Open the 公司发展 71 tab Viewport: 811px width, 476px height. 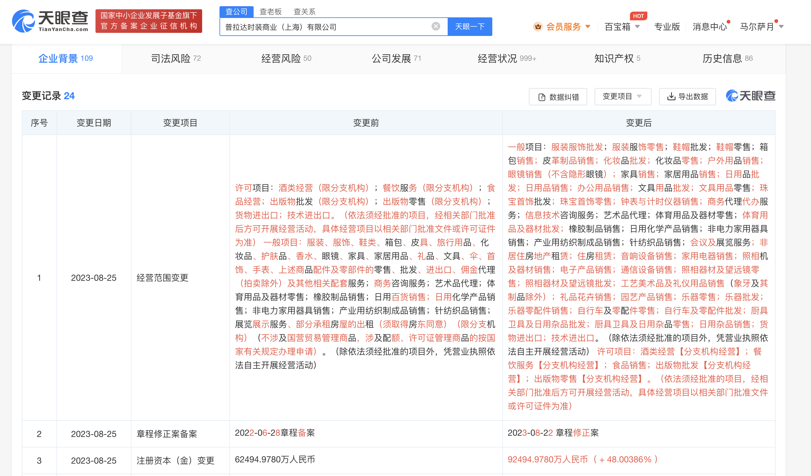pyautogui.click(x=397, y=58)
